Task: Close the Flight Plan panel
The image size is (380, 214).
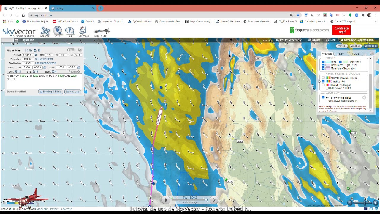Action: pos(80,50)
